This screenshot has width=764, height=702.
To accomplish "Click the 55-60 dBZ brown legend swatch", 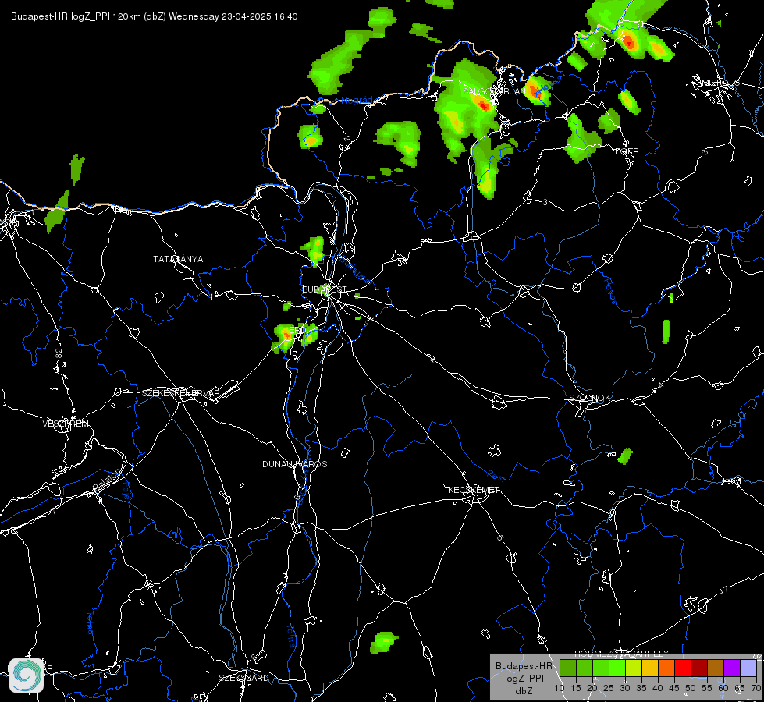I will coord(716,668).
